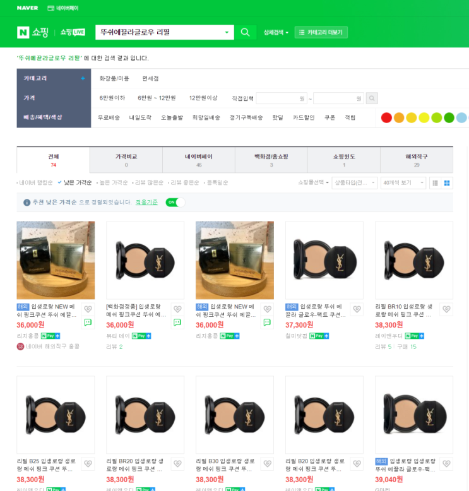Image resolution: width=469 pixels, height=491 pixels.
Task: Heart the first 리치홍콩 36,000원 product
Action: [88, 309]
